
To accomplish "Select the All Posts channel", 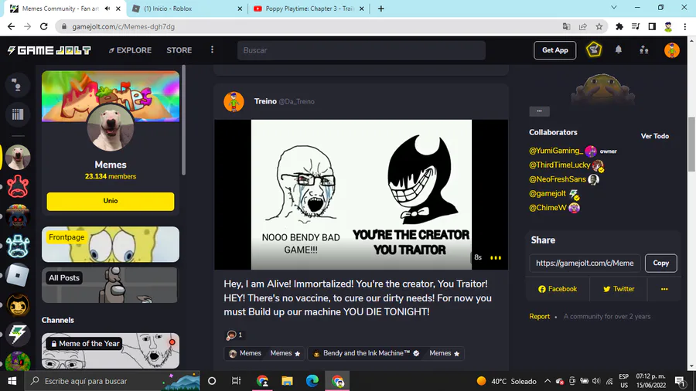I will point(110,285).
